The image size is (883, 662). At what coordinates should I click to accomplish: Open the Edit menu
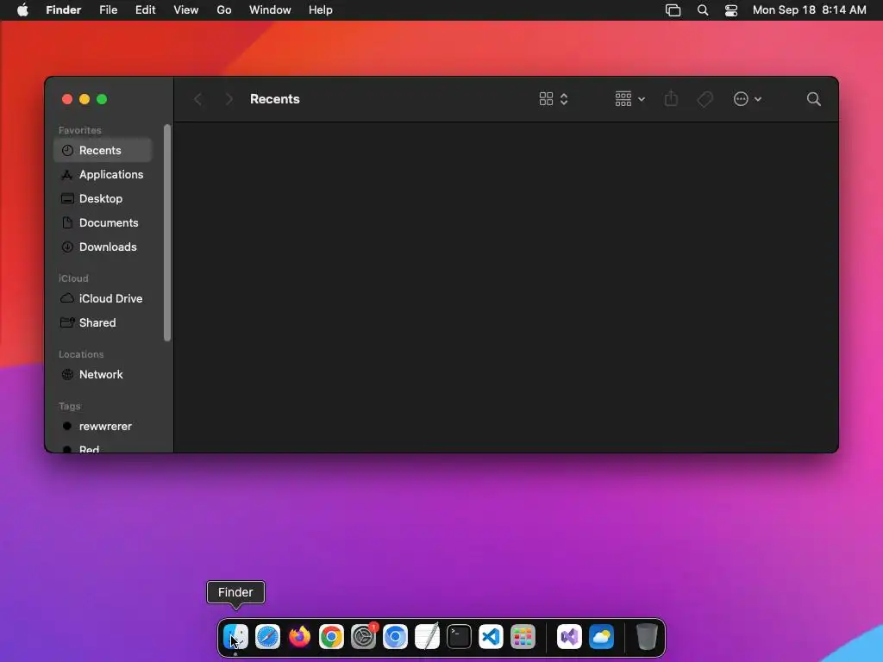point(145,10)
